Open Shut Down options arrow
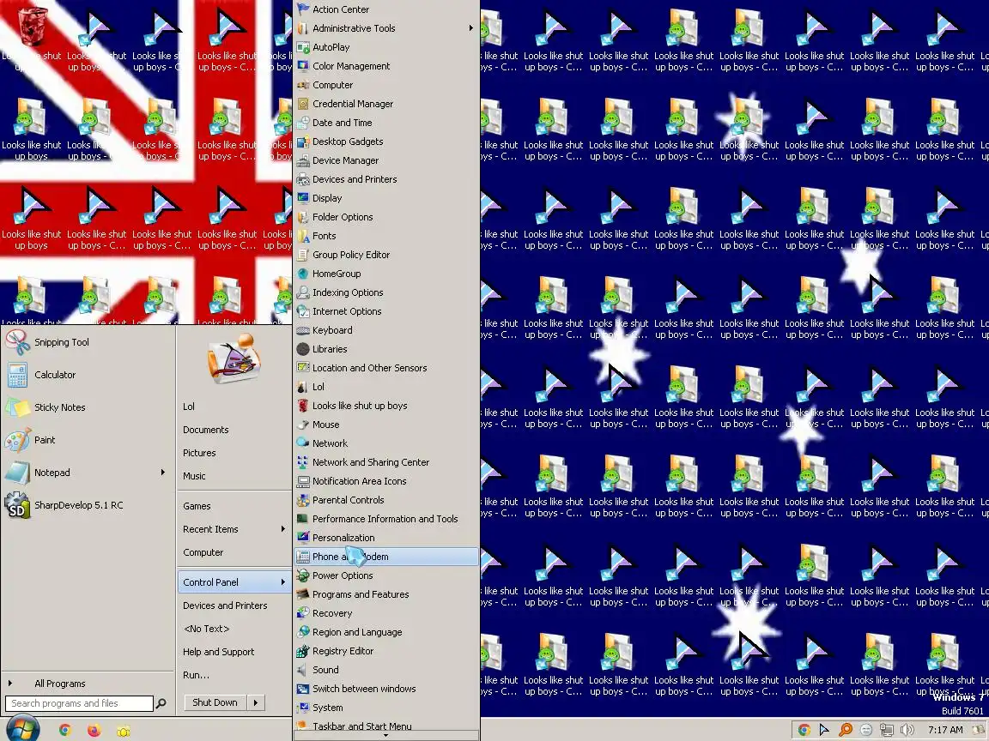This screenshot has height=741, width=989. tap(256, 702)
